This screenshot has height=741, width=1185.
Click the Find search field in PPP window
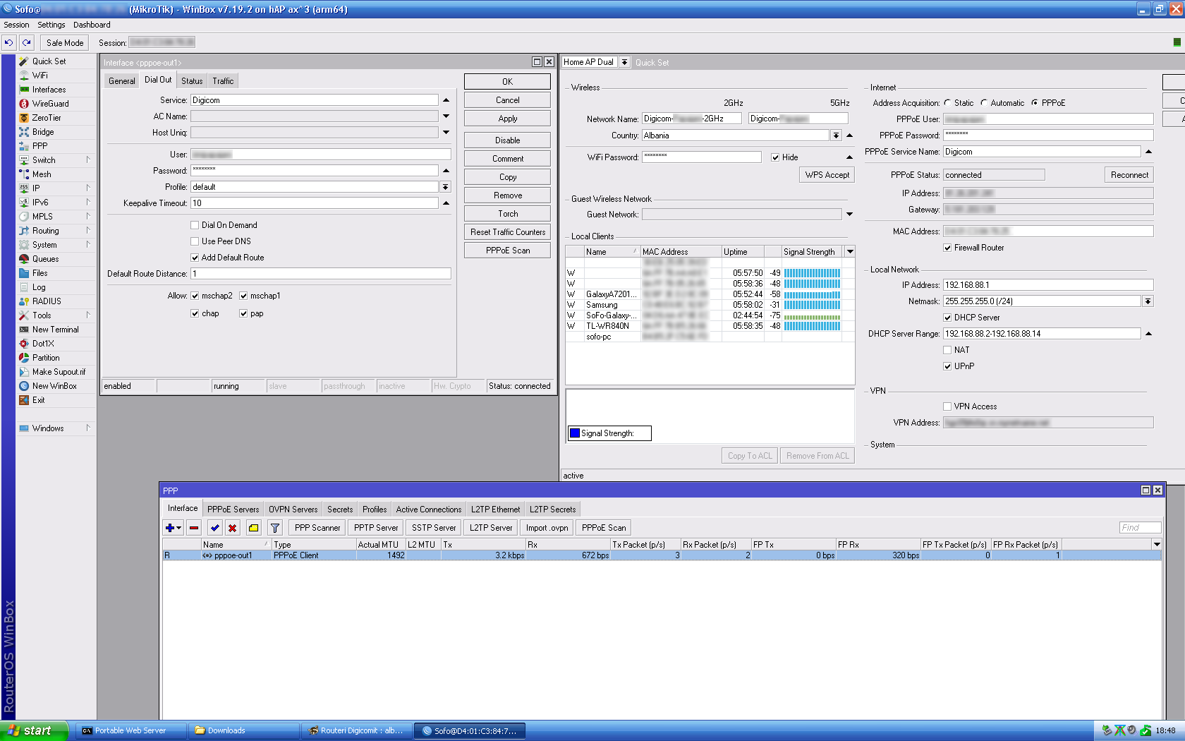click(x=1140, y=528)
